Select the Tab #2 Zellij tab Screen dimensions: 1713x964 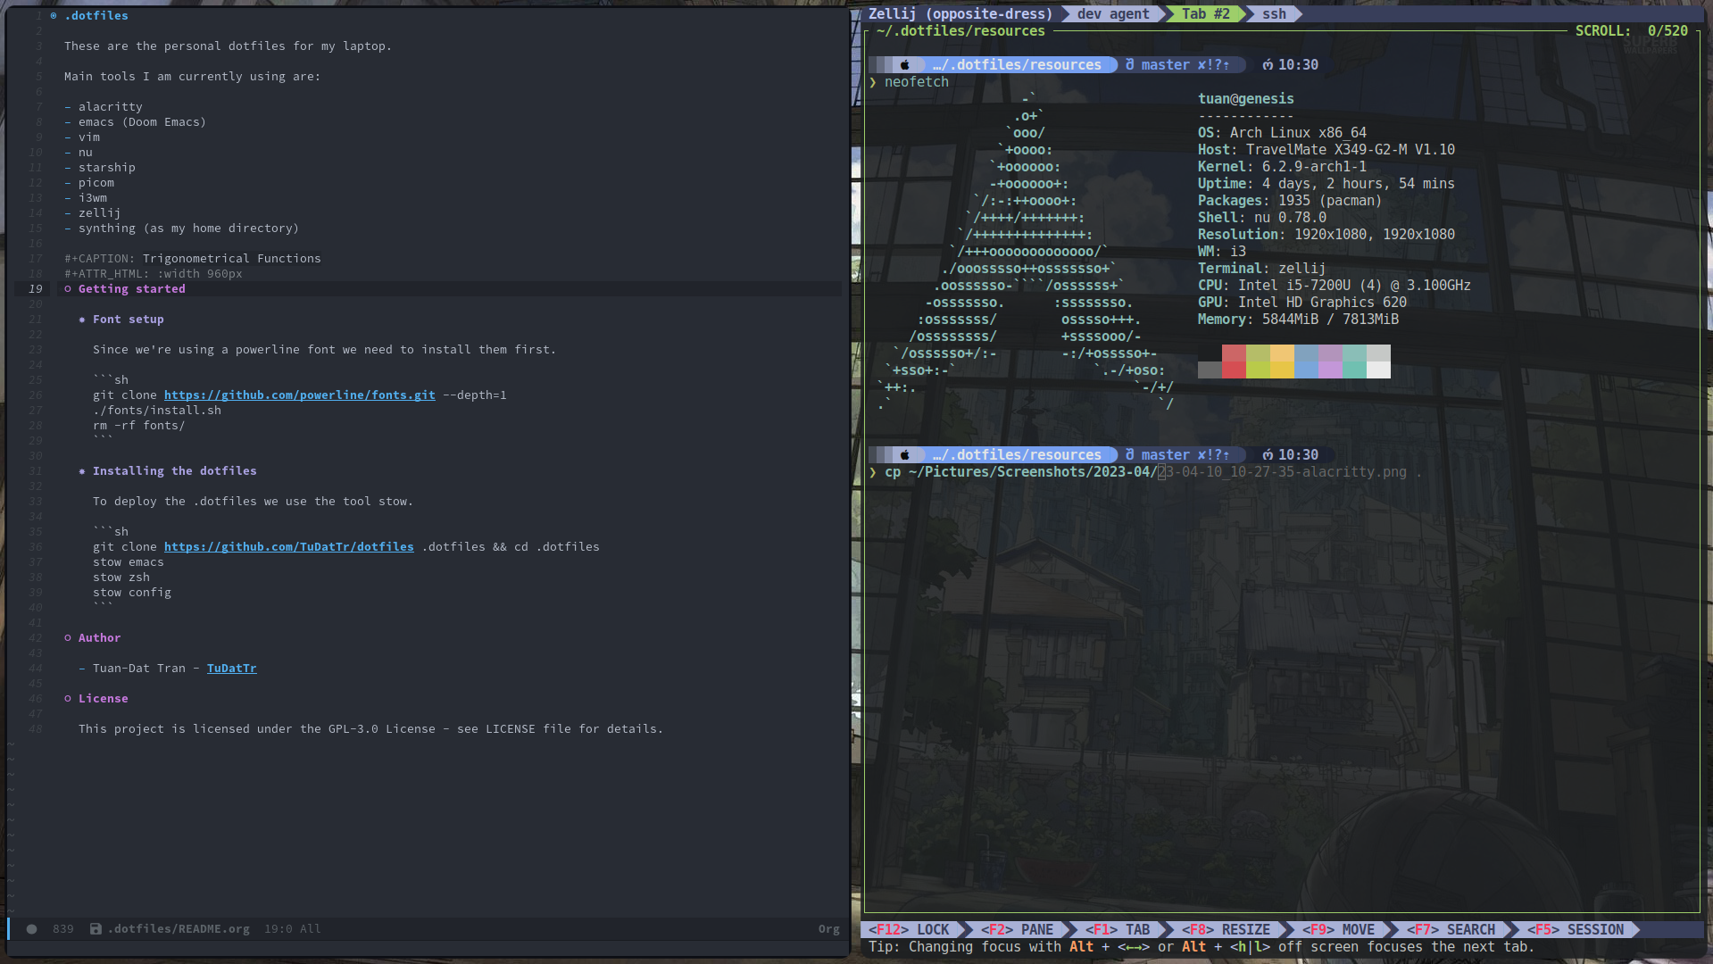click(x=1205, y=14)
